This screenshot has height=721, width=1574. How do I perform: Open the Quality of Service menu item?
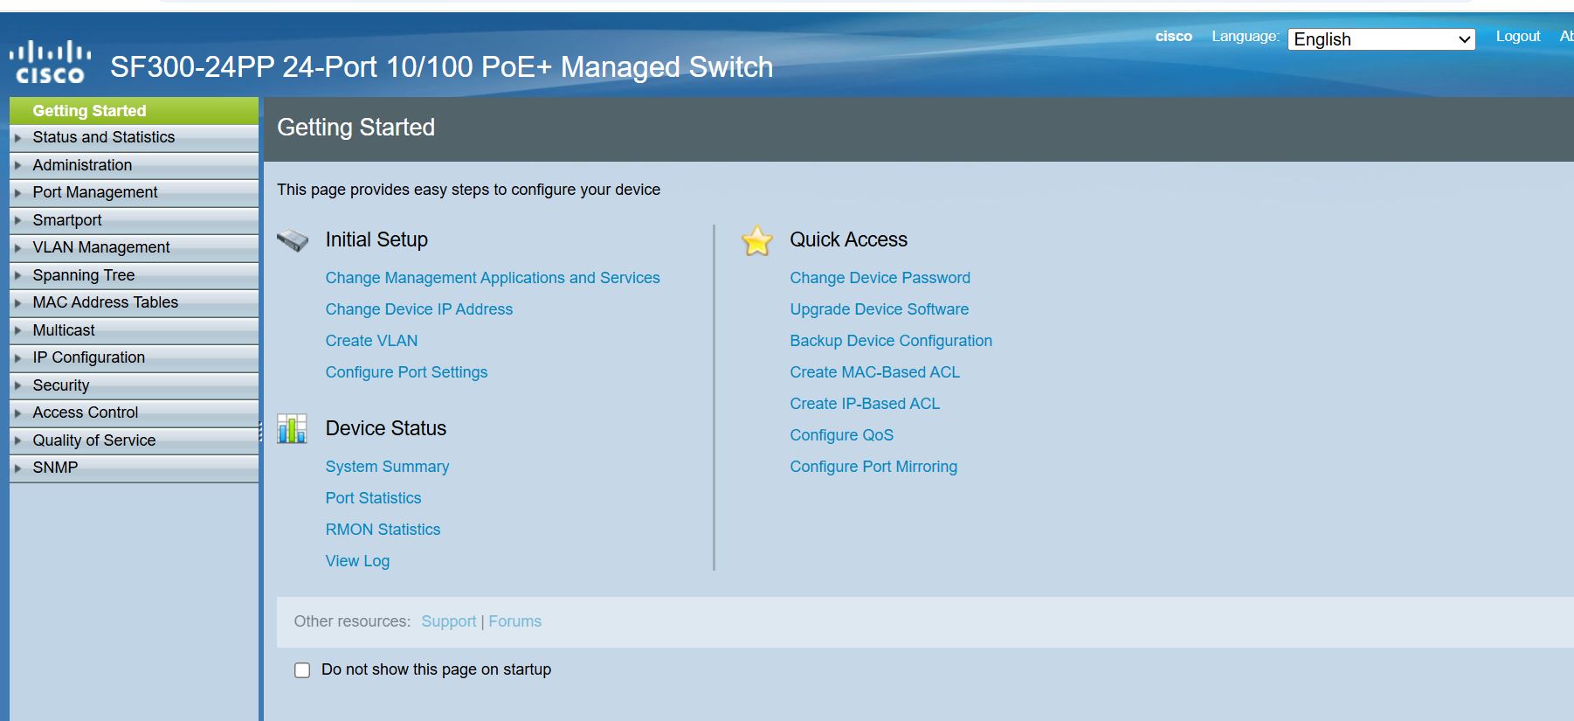coord(134,440)
